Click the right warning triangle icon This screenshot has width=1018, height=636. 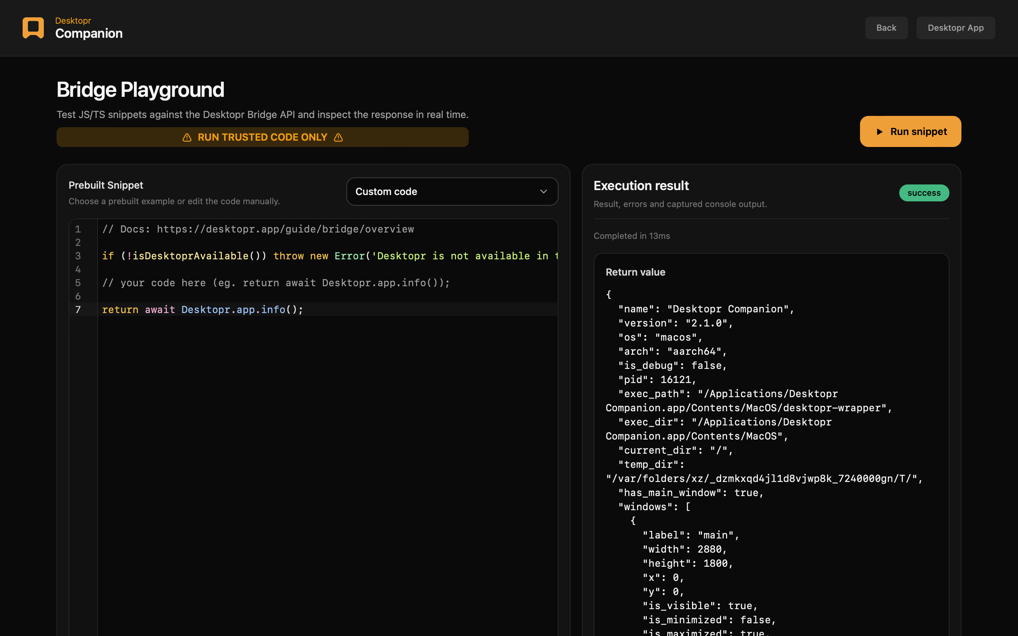pos(338,137)
